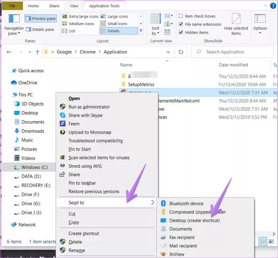The width and height of the screenshot is (278, 258).
Task: Expand the layout gallery more arrow
Action: tap(141, 31)
